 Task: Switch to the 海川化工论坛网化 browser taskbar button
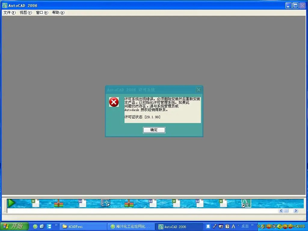click(x=131, y=227)
